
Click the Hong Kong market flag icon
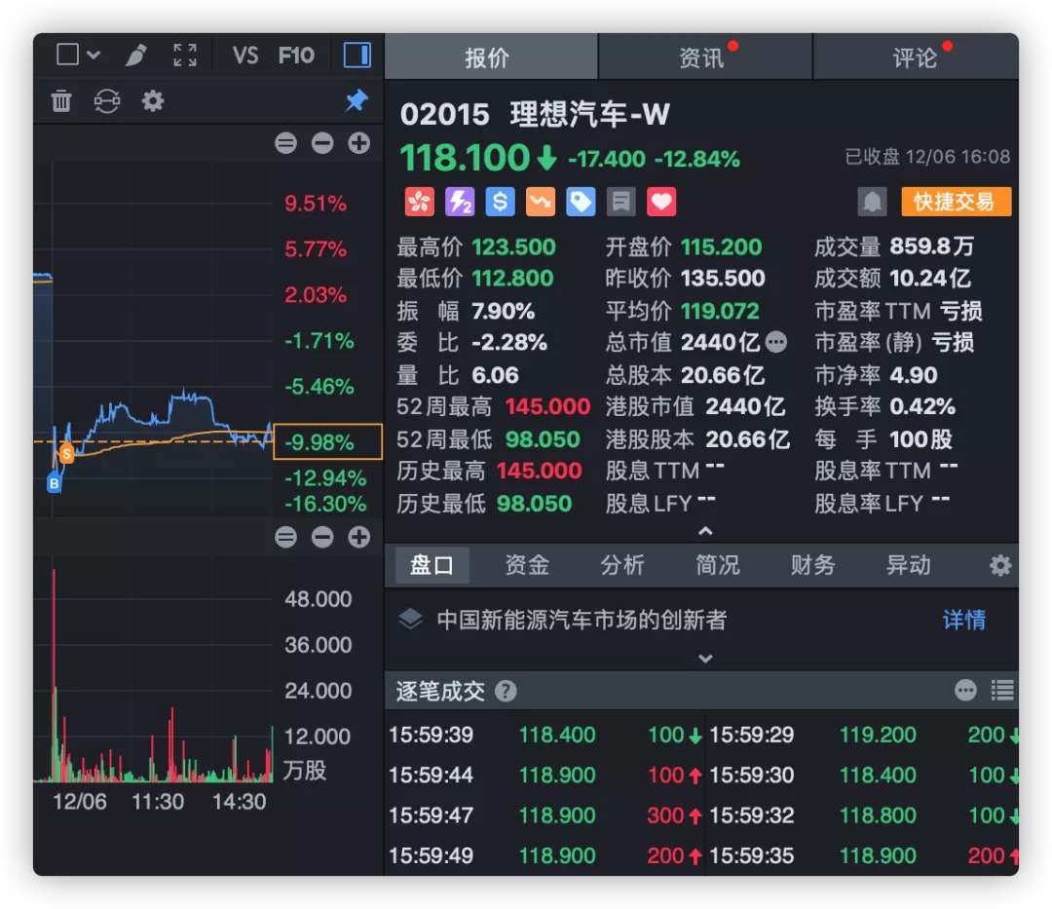click(x=419, y=202)
